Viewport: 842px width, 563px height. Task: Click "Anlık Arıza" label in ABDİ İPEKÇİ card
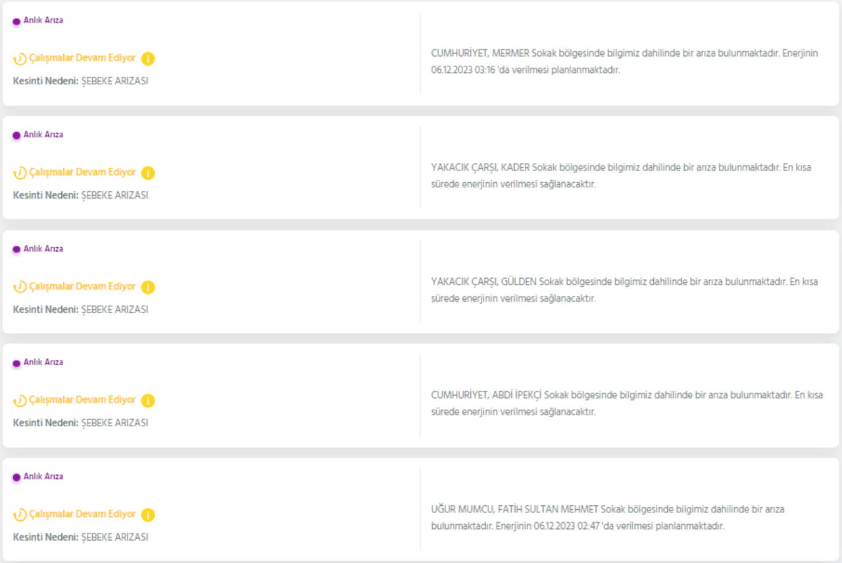pyautogui.click(x=43, y=362)
